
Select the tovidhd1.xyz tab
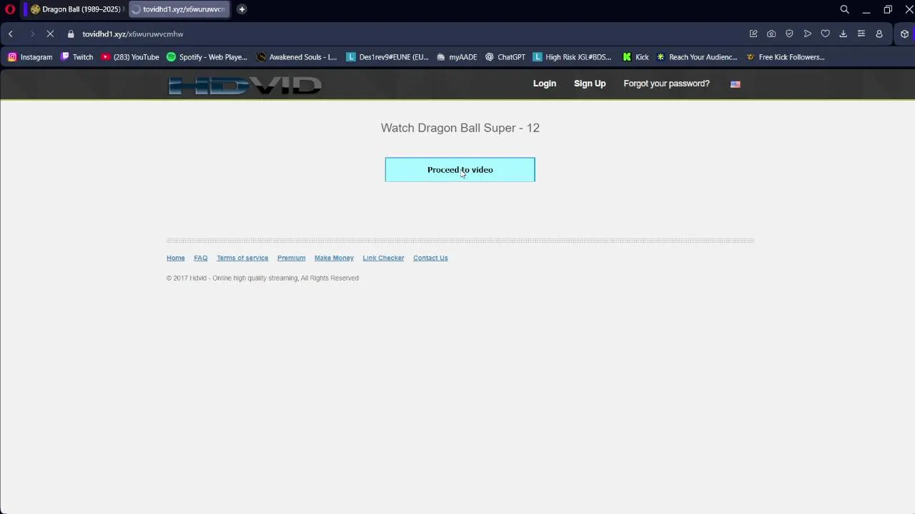click(x=179, y=9)
